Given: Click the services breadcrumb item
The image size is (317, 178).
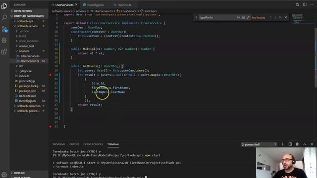Looking at the screenshot, I should point(81,11).
